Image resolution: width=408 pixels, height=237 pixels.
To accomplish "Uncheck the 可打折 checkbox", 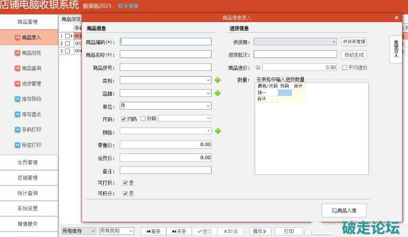I will click(125, 183).
